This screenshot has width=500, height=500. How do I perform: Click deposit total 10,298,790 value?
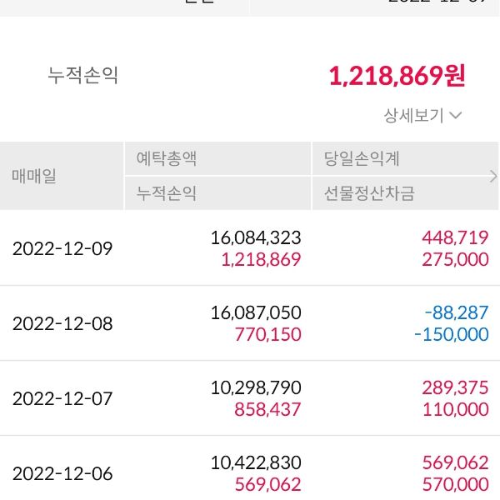tap(256, 387)
